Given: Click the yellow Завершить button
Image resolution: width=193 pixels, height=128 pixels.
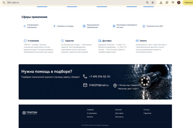Looking at the screenshot, I should pyautogui.click(x=188, y=3).
